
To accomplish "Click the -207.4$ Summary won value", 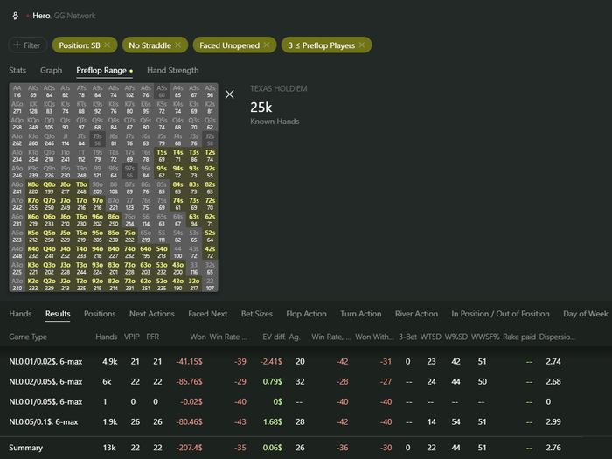I will (x=189, y=448).
